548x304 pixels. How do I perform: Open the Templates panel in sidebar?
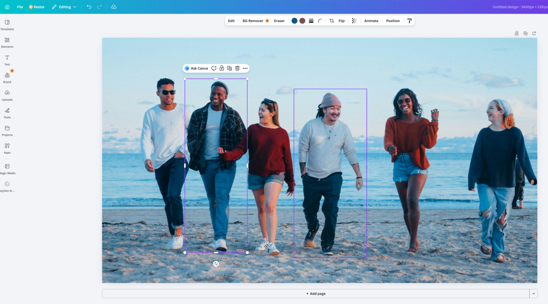click(x=7, y=25)
